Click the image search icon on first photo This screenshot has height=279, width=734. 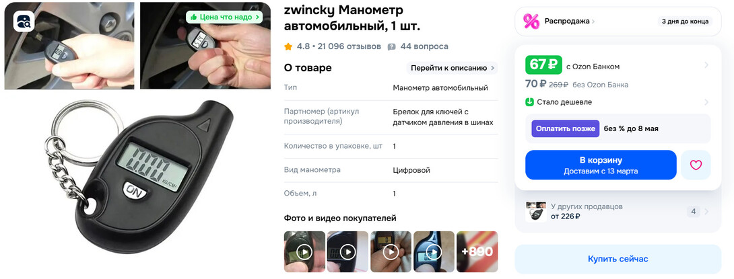[x=24, y=21]
